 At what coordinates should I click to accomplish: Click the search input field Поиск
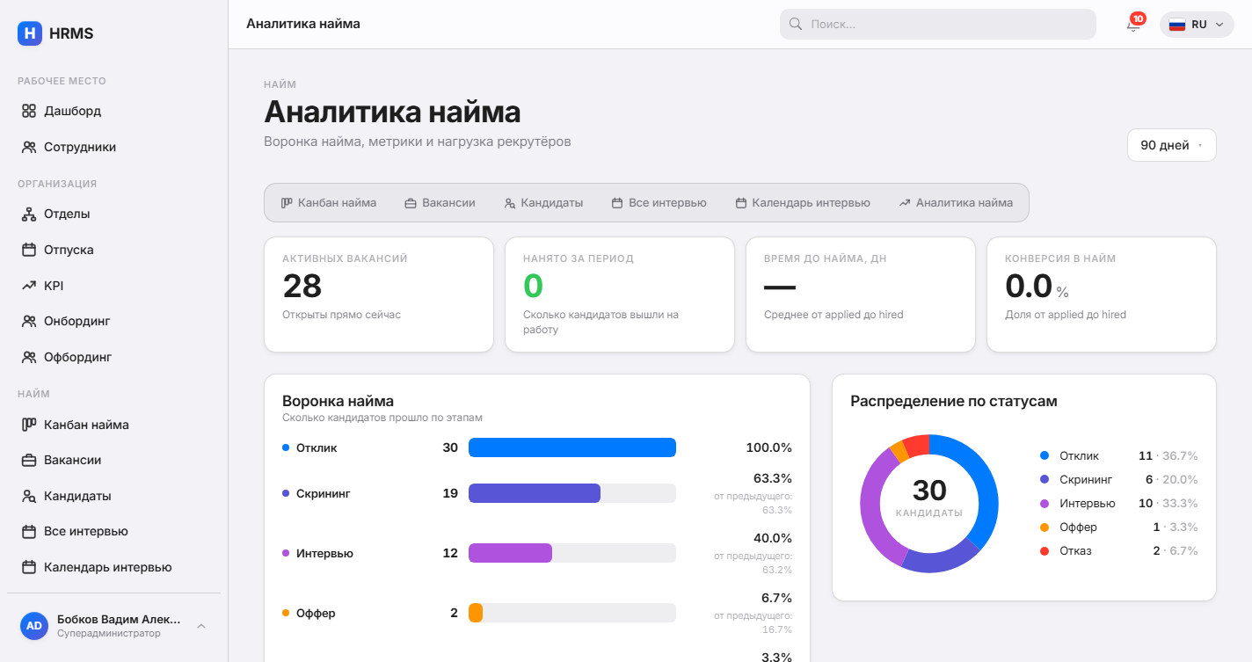pos(938,25)
